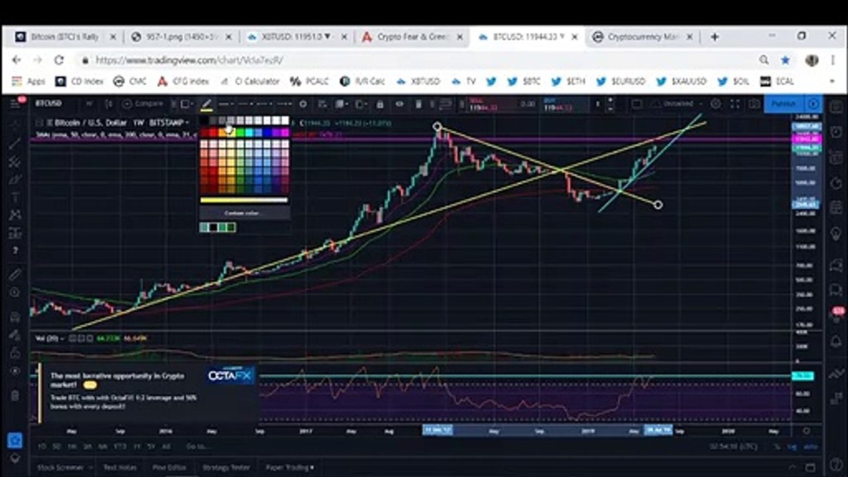Bookmark this page with the star
Screen dimensions: 848x477
786,60
